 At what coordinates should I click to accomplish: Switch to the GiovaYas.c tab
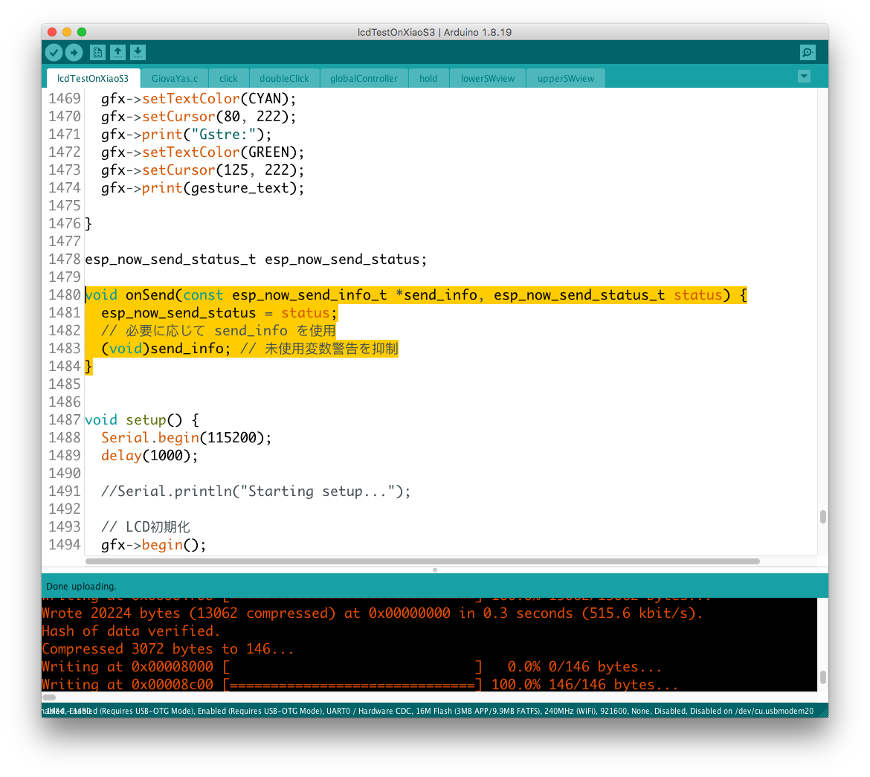(x=175, y=78)
